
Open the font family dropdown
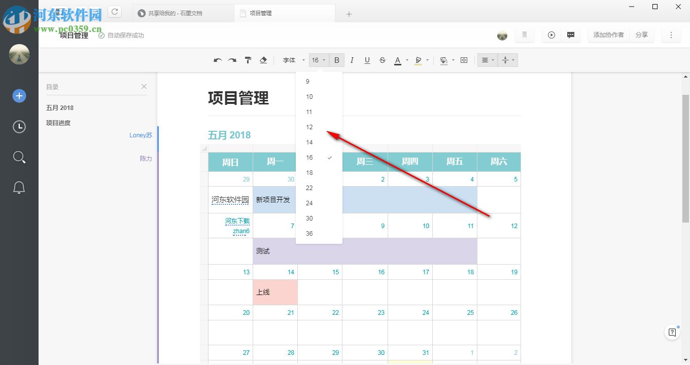[x=293, y=60]
